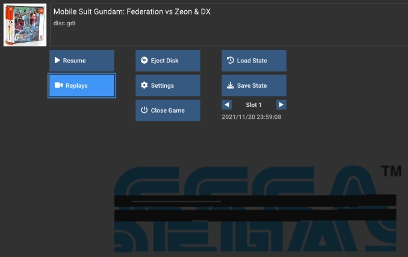This screenshot has height=257, width=408.
Task: Open emulator Settings
Action: [168, 85]
